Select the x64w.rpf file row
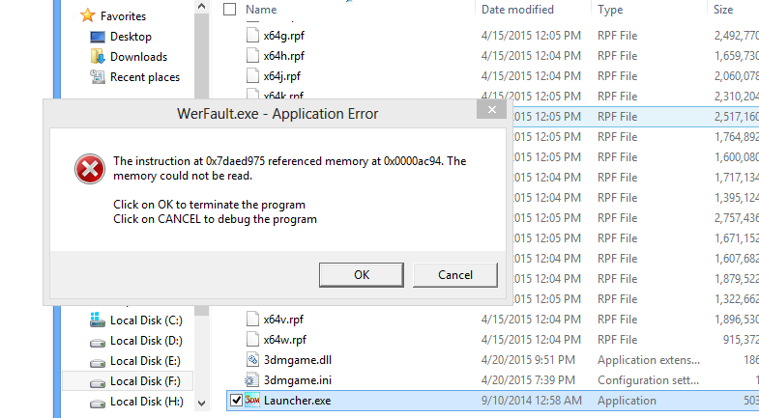This screenshot has width=759, height=418. pos(493,340)
